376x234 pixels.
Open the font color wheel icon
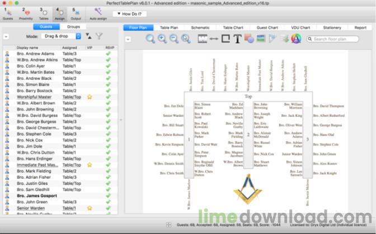point(296,39)
